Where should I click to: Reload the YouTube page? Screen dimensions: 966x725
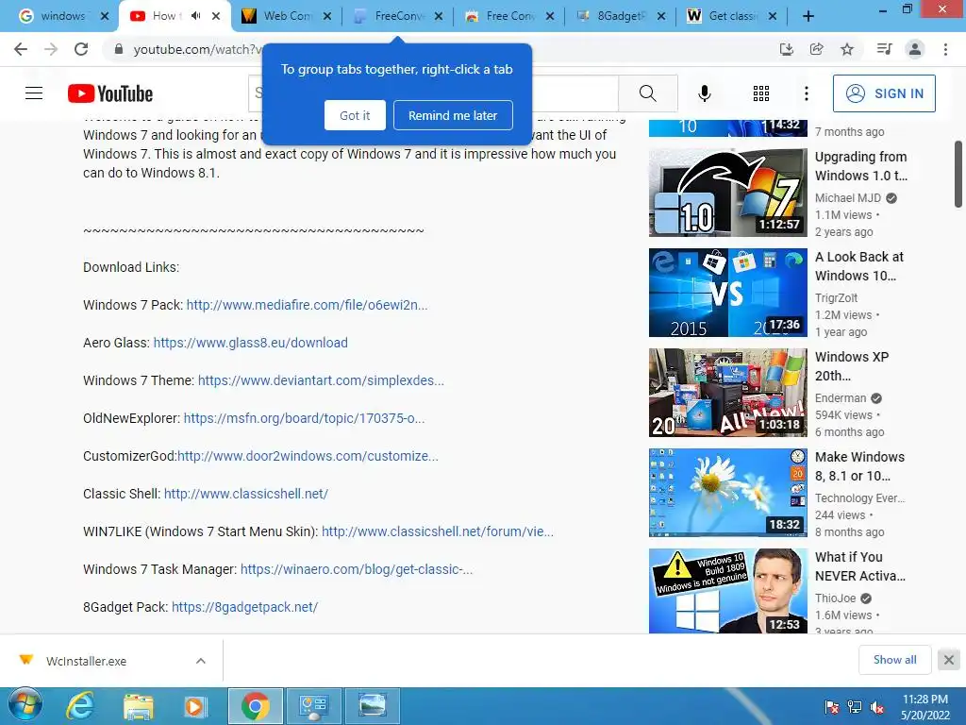tap(81, 49)
